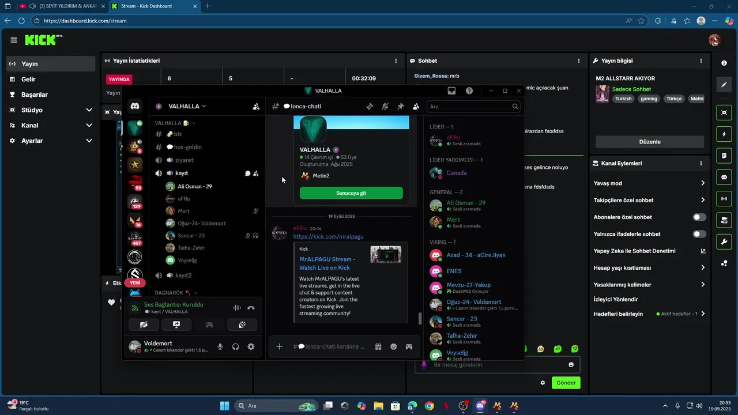Select Başarılar in Kick sidebar
Viewport: 738px width, 415px height.
tap(51, 95)
